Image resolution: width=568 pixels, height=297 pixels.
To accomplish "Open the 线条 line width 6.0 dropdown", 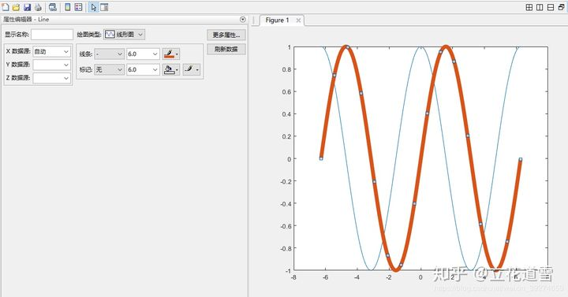I will [x=143, y=54].
